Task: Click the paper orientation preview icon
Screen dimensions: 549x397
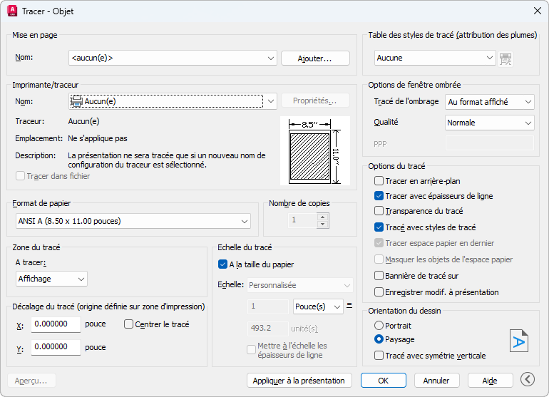Action: (x=519, y=340)
